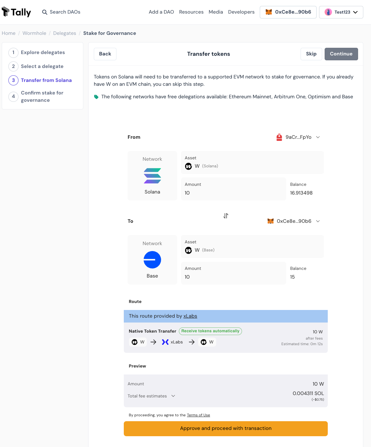
Task: Select the Solana network card
Action: (152, 176)
